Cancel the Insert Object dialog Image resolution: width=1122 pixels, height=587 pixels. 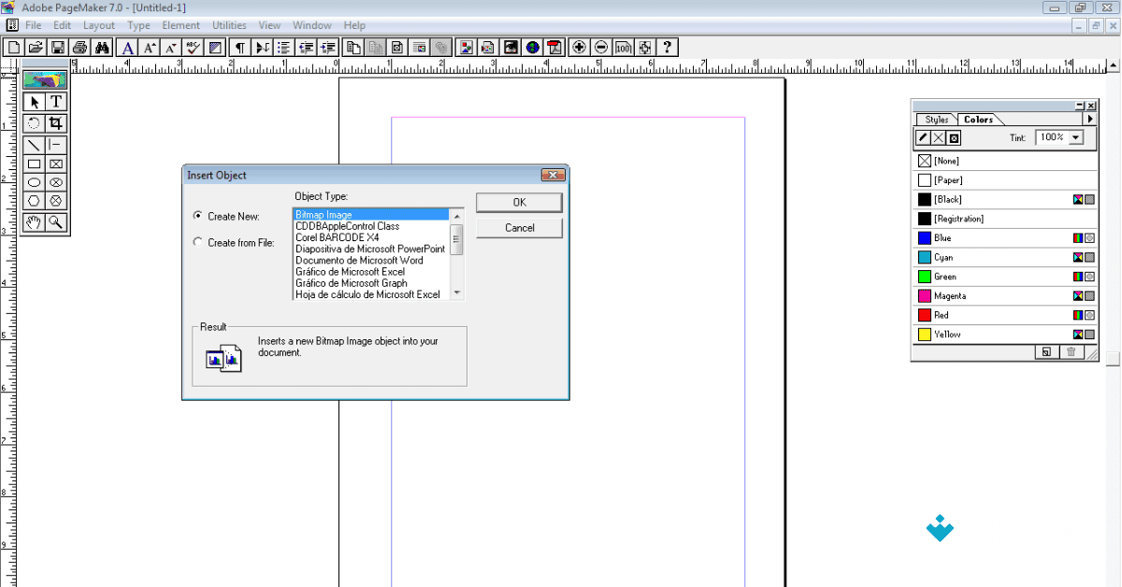(519, 228)
